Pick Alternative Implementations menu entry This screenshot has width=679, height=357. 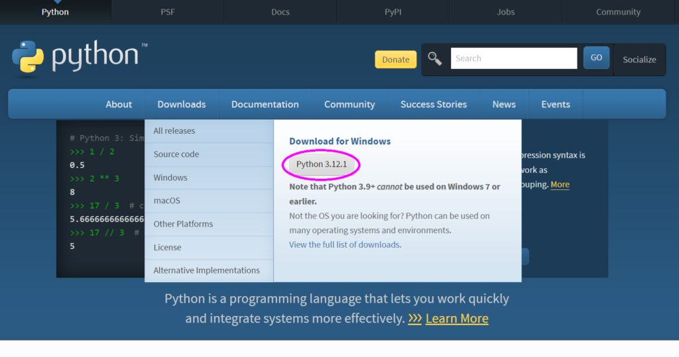207,270
